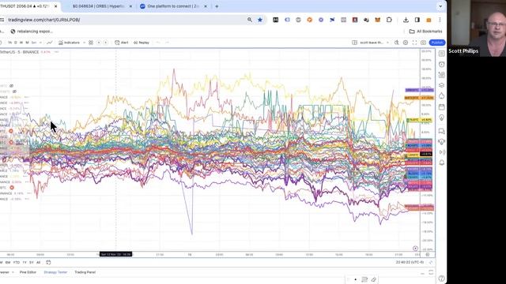Open MetaMask fox extension
Screen dimensions: 506x284
click(378, 20)
